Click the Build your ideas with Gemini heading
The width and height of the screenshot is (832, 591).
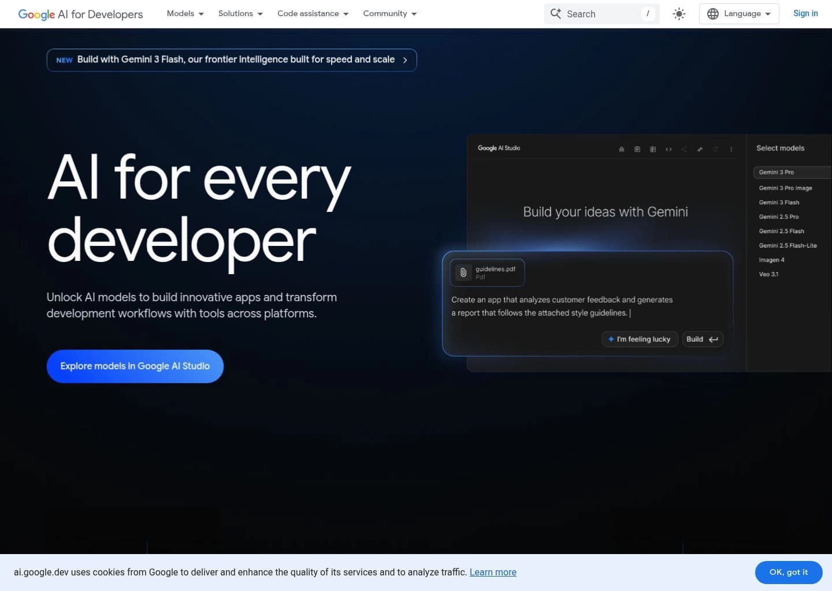(606, 212)
